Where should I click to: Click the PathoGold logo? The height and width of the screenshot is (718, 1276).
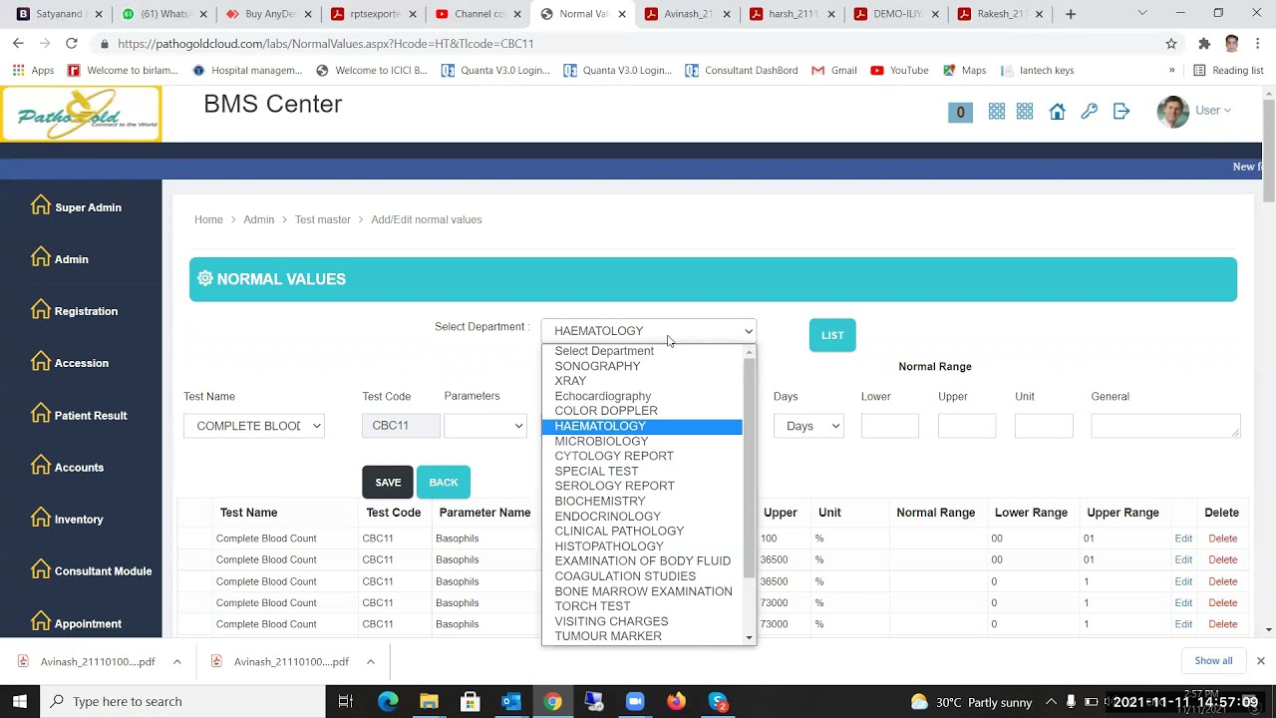81,114
